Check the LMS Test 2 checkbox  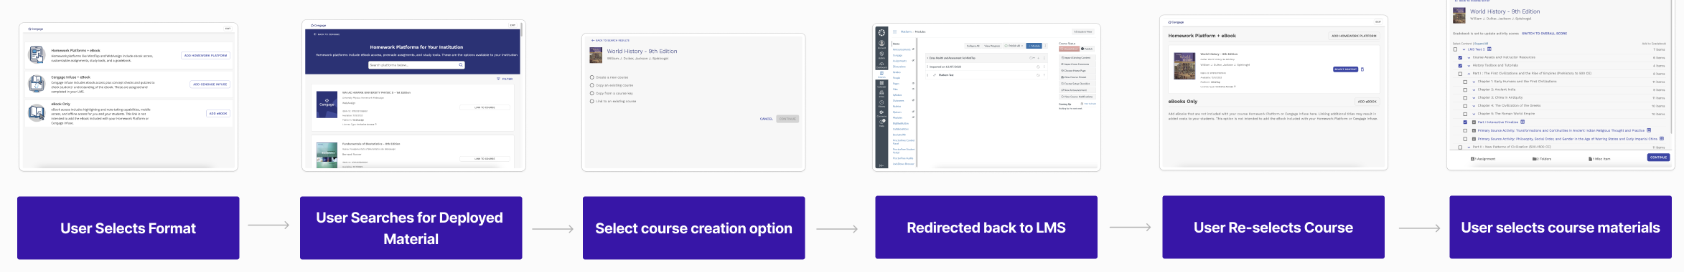(1456, 49)
